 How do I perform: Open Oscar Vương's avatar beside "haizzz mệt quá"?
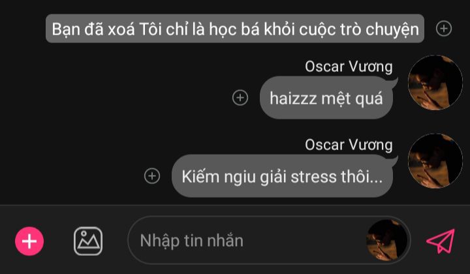pos(435,83)
